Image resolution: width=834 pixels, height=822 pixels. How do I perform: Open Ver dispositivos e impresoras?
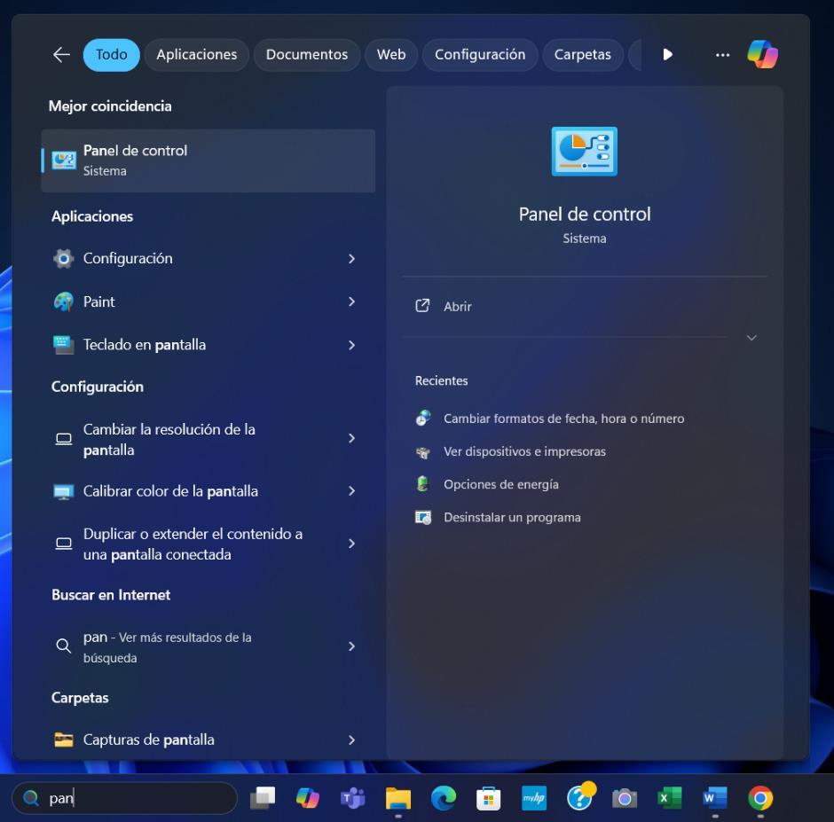point(524,451)
